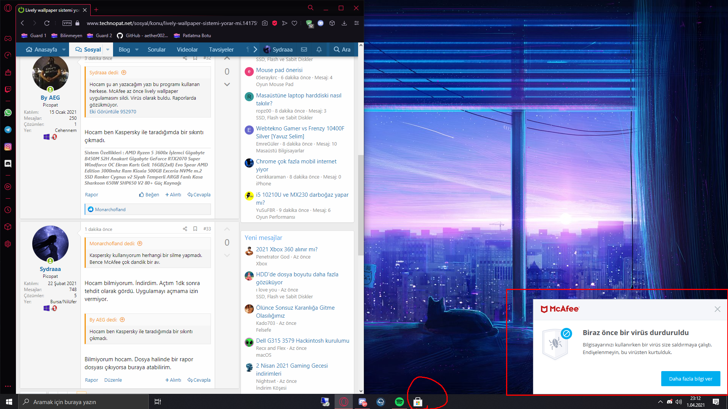Open Sydraaa user account menu

point(278,50)
